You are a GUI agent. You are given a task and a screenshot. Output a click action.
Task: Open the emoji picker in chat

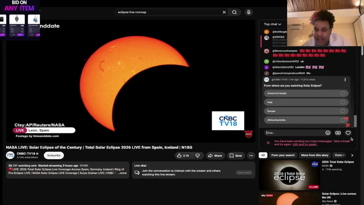click(328, 133)
